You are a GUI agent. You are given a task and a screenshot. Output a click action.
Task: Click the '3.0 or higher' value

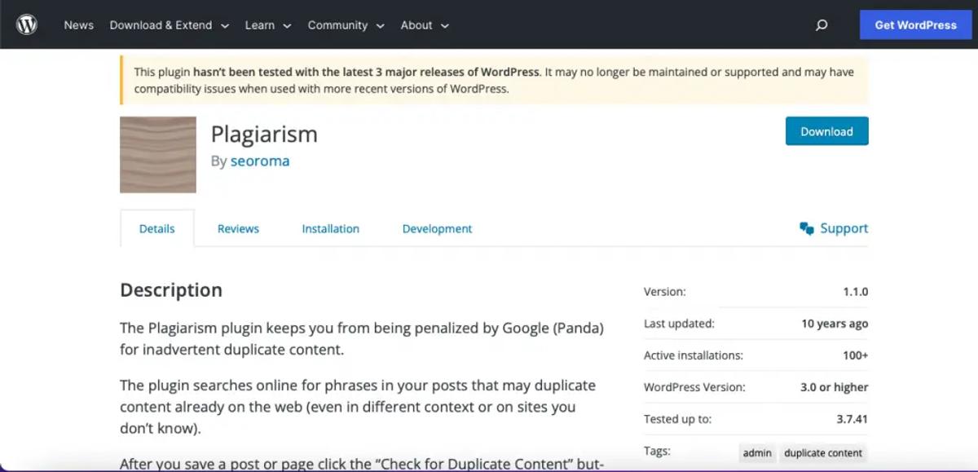coord(835,387)
